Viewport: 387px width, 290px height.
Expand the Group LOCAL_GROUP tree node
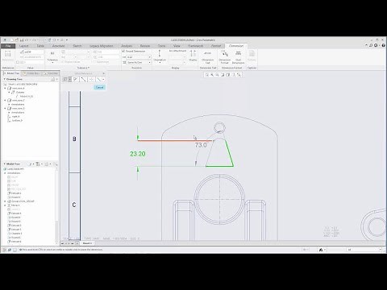(x=5, y=201)
